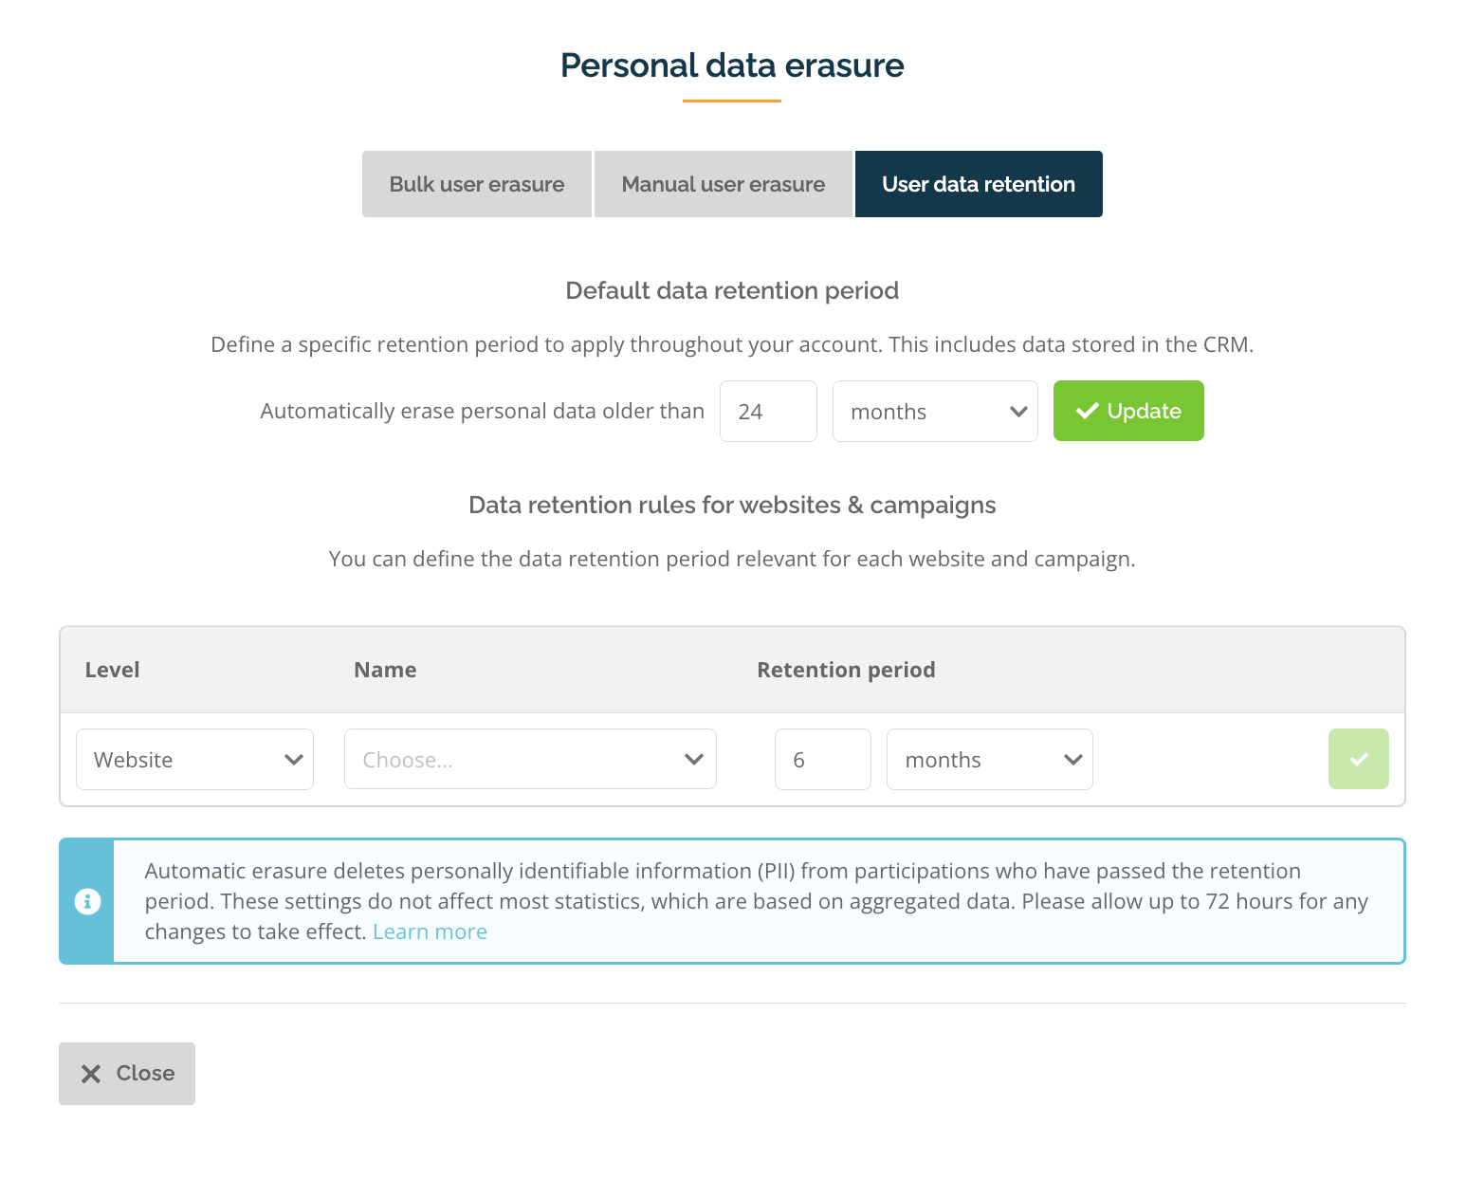This screenshot has width=1466, height=1180.
Task: Open the Name dropdown showing Choose...
Action: (x=530, y=759)
